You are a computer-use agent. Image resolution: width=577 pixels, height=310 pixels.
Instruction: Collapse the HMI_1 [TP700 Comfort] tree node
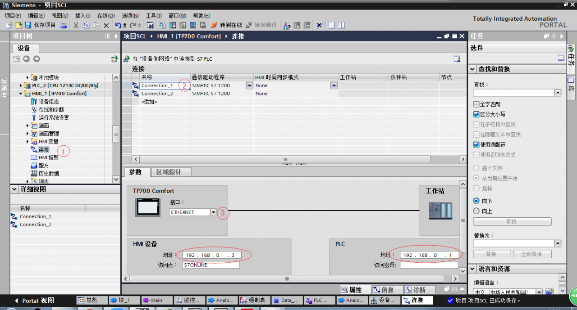[x=21, y=94]
